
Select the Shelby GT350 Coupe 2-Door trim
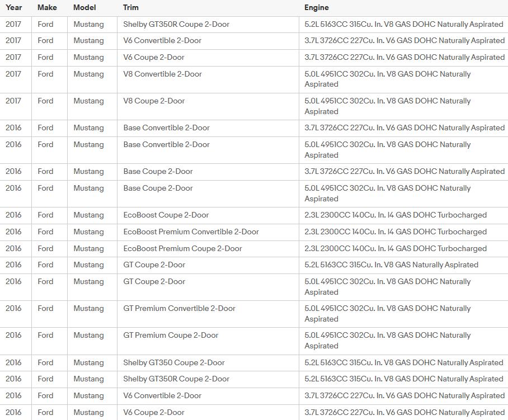(174, 362)
